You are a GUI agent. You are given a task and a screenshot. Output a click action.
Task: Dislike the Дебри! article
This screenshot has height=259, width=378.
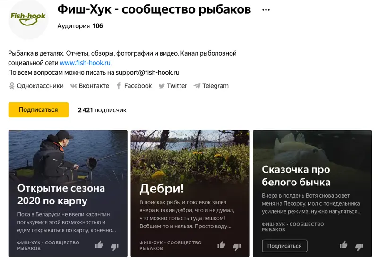[237, 246]
